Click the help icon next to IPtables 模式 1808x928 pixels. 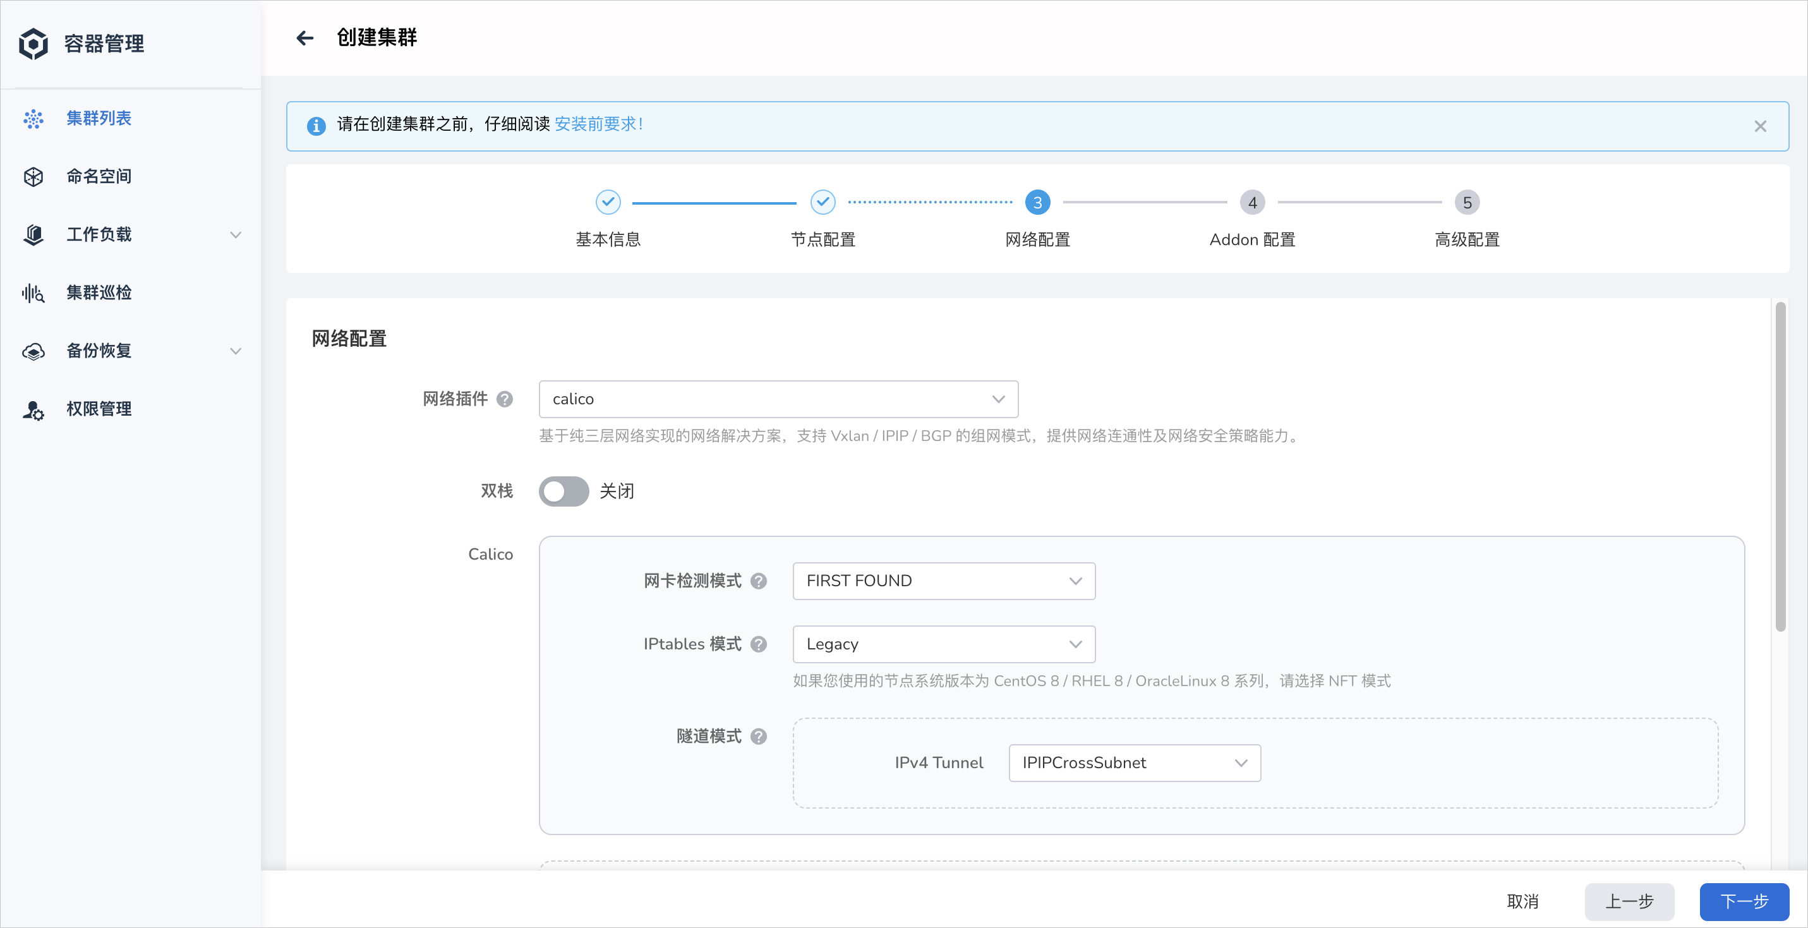pos(759,644)
